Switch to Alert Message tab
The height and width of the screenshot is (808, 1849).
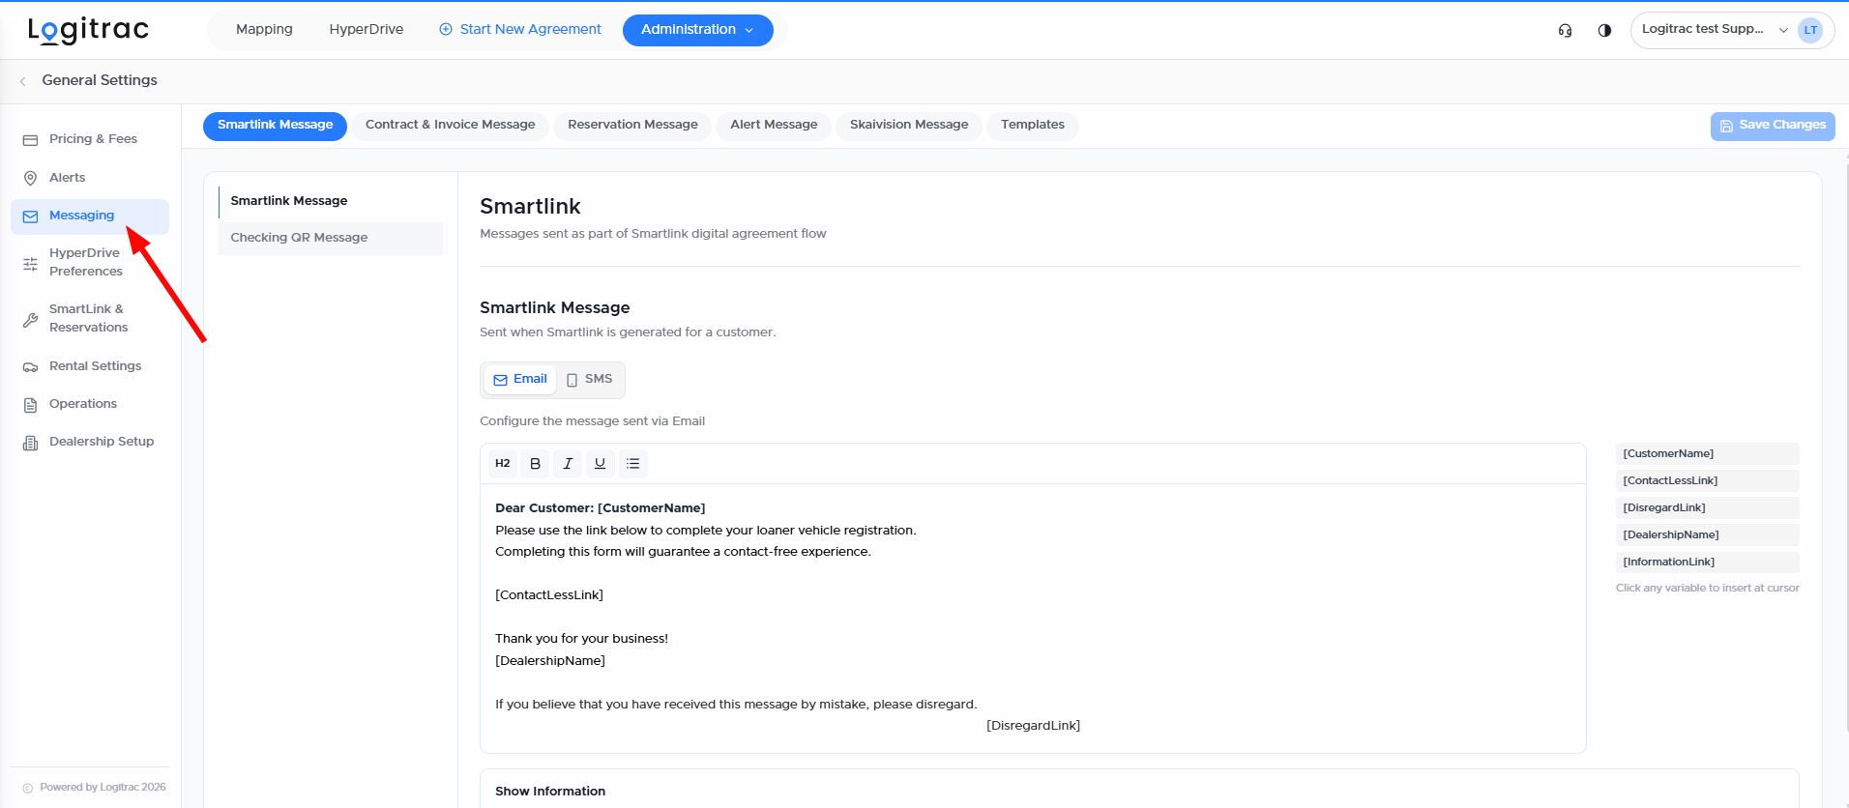[774, 126]
